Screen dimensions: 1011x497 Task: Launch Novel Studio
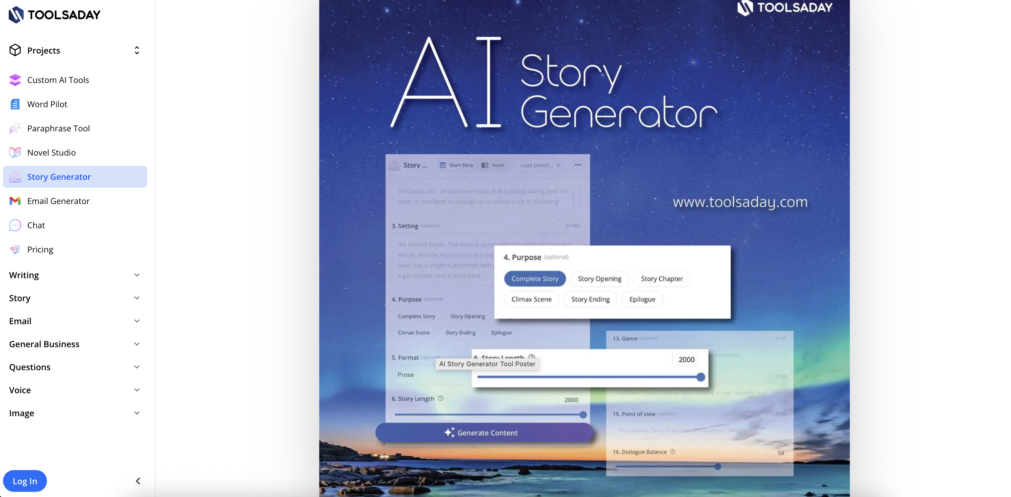point(51,153)
